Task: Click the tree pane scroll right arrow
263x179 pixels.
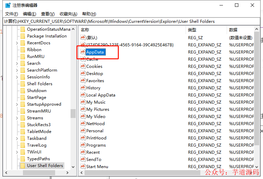Action: point(67,173)
